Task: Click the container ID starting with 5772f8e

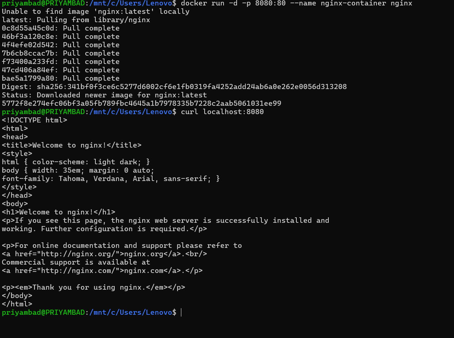Action: (141, 104)
